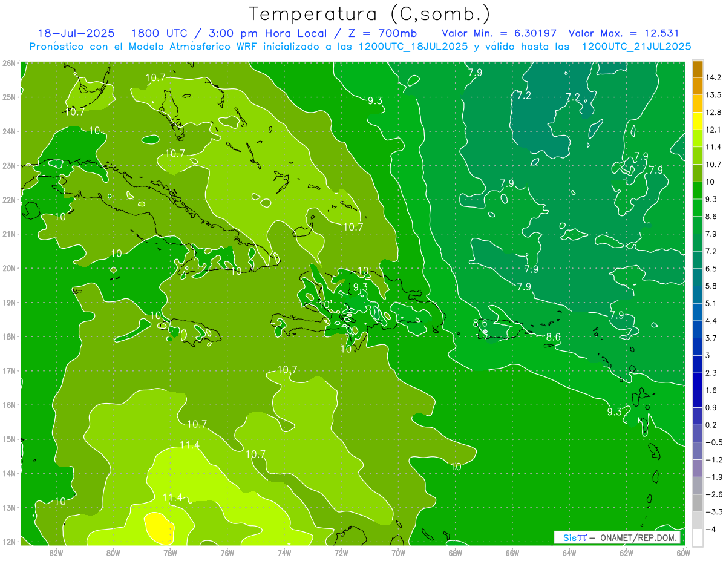Image resolution: width=726 pixels, height=561 pixels.
Task: Click the 0.9 value on the color scale
Action: 711,407
